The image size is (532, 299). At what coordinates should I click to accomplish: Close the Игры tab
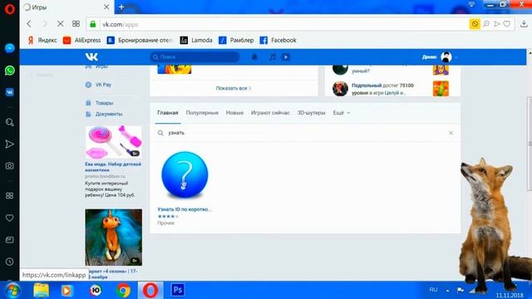(x=106, y=7)
